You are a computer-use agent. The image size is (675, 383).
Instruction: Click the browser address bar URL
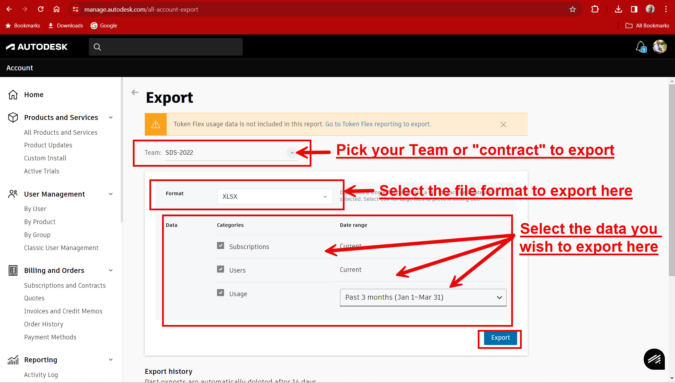pyautogui.click(x=141, y=9)
